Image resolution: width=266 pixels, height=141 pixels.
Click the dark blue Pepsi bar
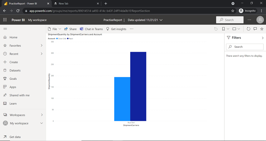(138, 86)
